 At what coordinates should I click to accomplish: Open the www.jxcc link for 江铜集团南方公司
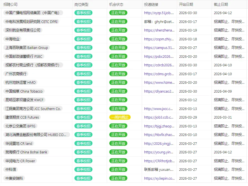(x=159, y=109)
